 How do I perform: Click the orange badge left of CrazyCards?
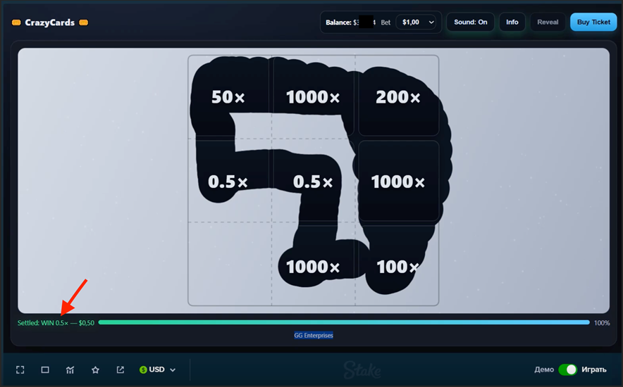click(x=16, y=23)
